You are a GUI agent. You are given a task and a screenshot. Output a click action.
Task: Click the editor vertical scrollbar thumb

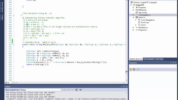127,73
